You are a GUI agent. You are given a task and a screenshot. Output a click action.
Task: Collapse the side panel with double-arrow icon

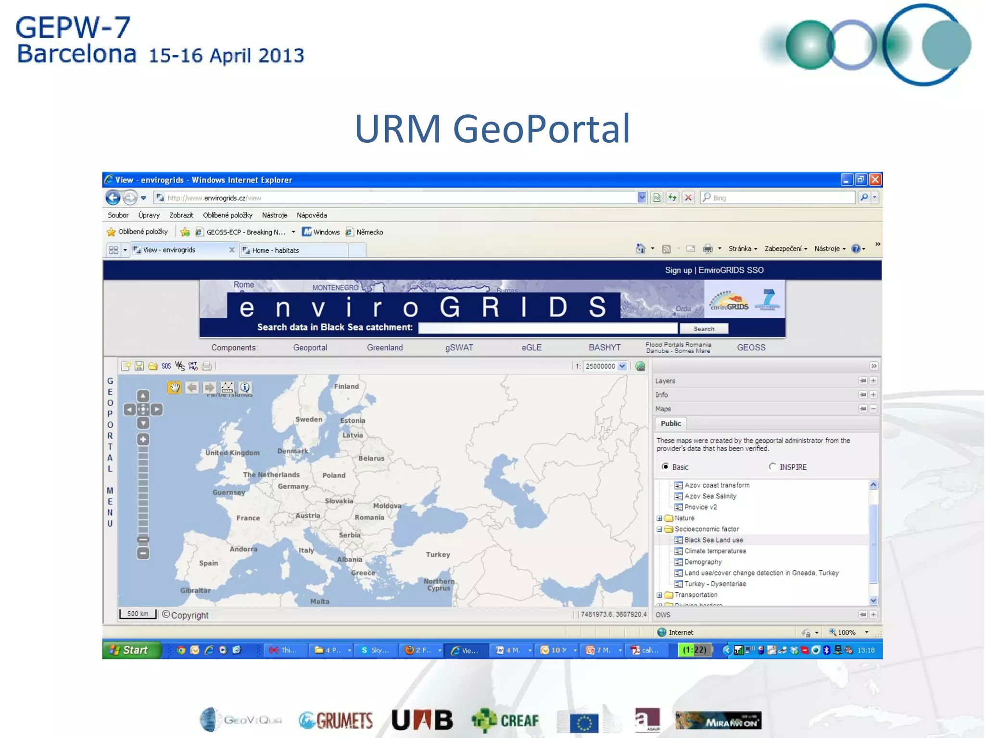click(x=873, y=366)
